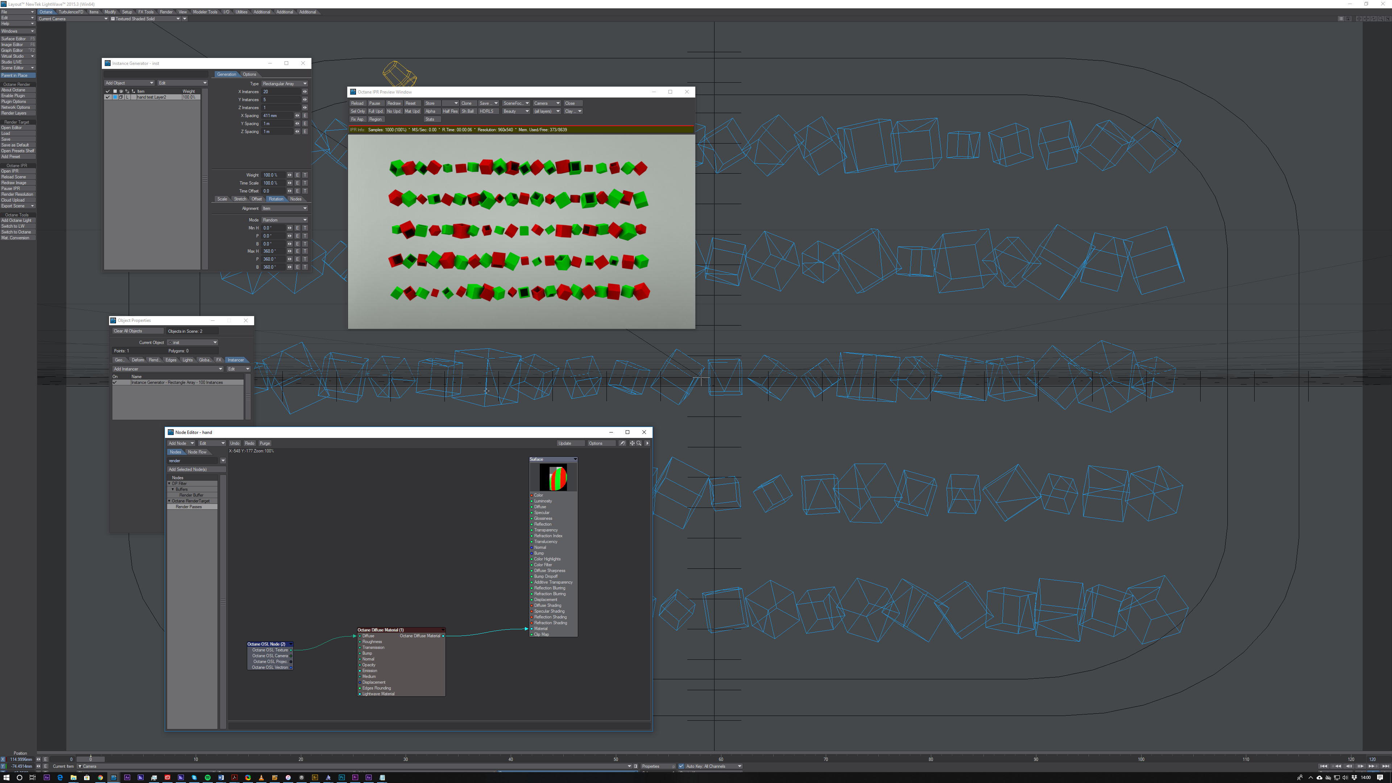Disable the Instance Generator Rectangle Array instancer
This screenshot has width=1392, height=783.
coord(115,382)
